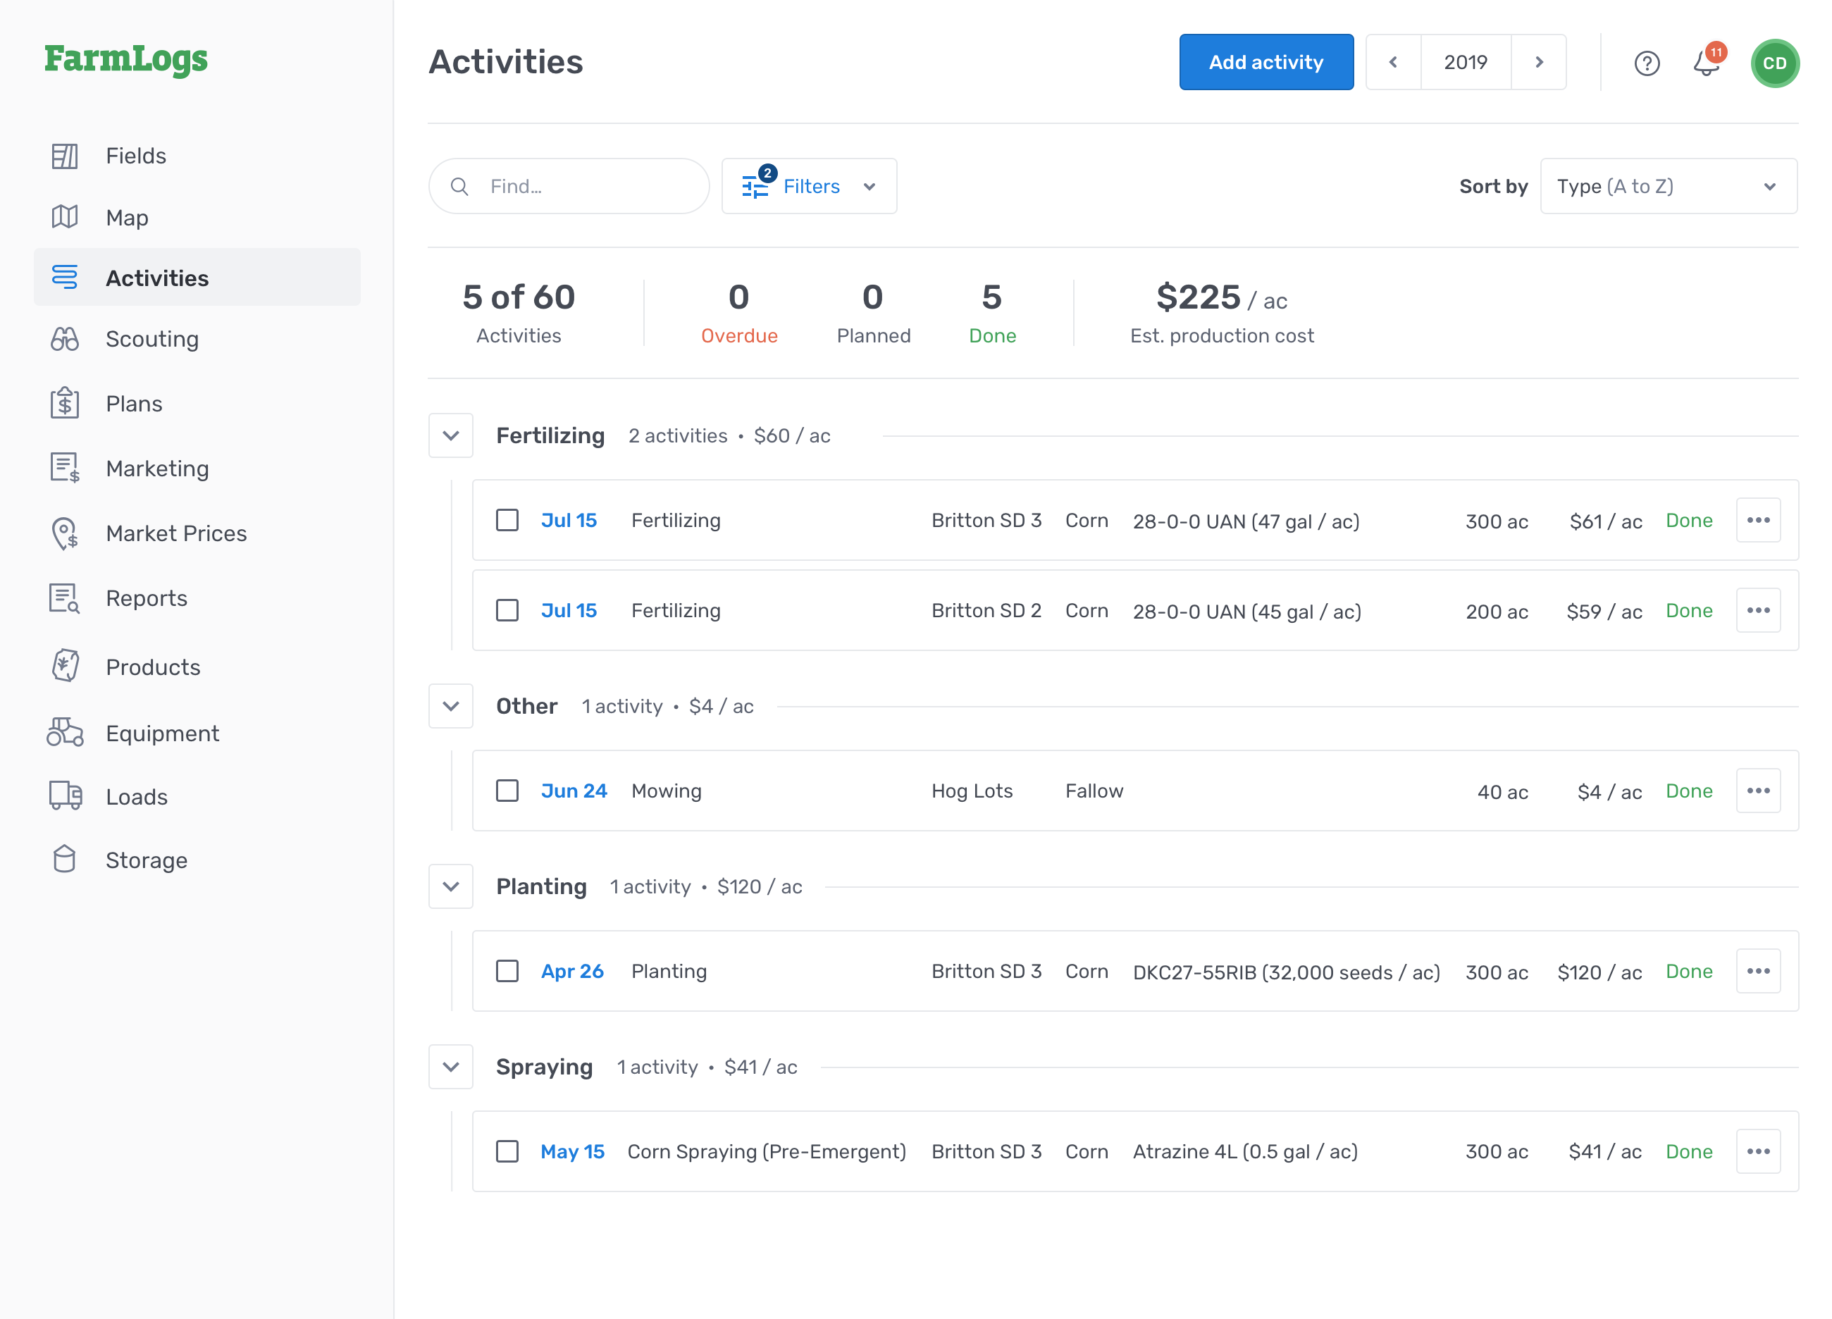This screenshot has width=1832, height=1319.
Task: Click the Scouting binoculars icon
Action: (65, 338)
